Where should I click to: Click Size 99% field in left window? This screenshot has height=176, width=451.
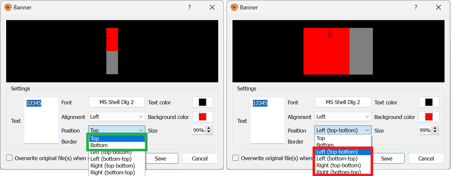pyautogui.click(x=199, y=130)
